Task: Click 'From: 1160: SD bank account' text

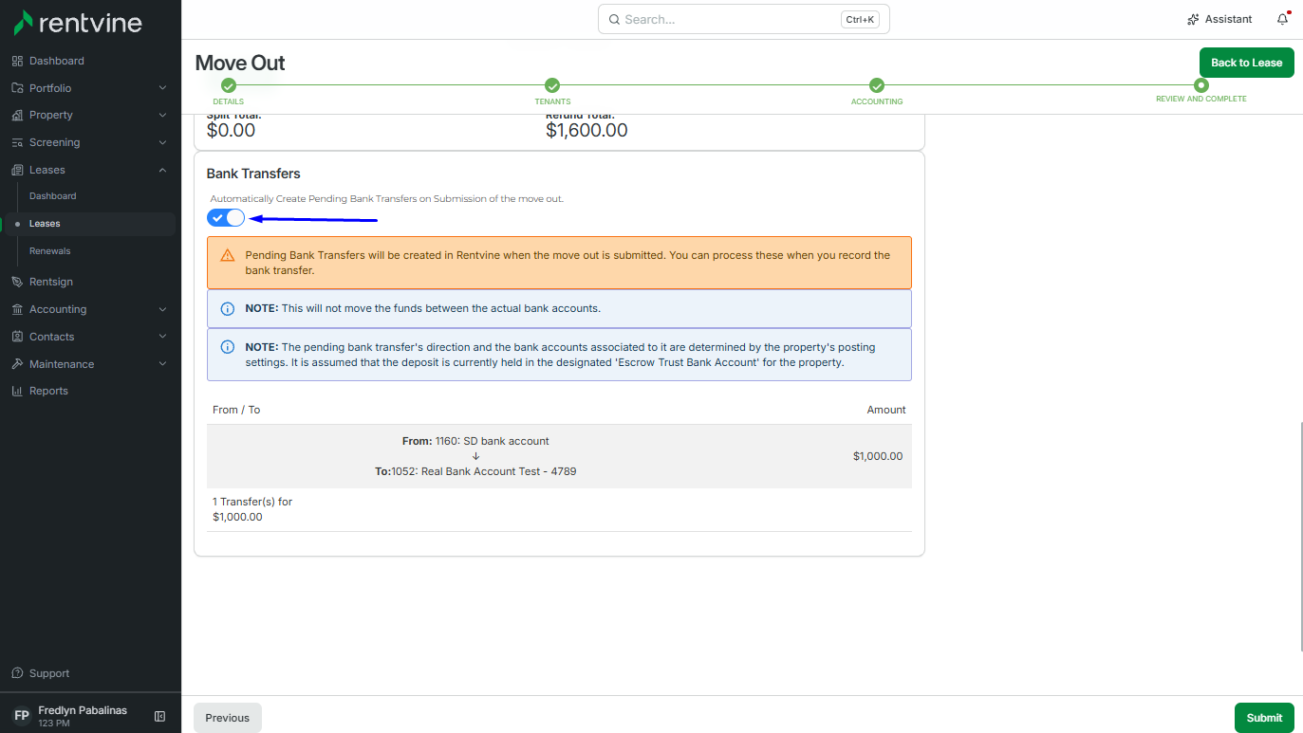Action: pyautogui.click(x=475, y=441)
